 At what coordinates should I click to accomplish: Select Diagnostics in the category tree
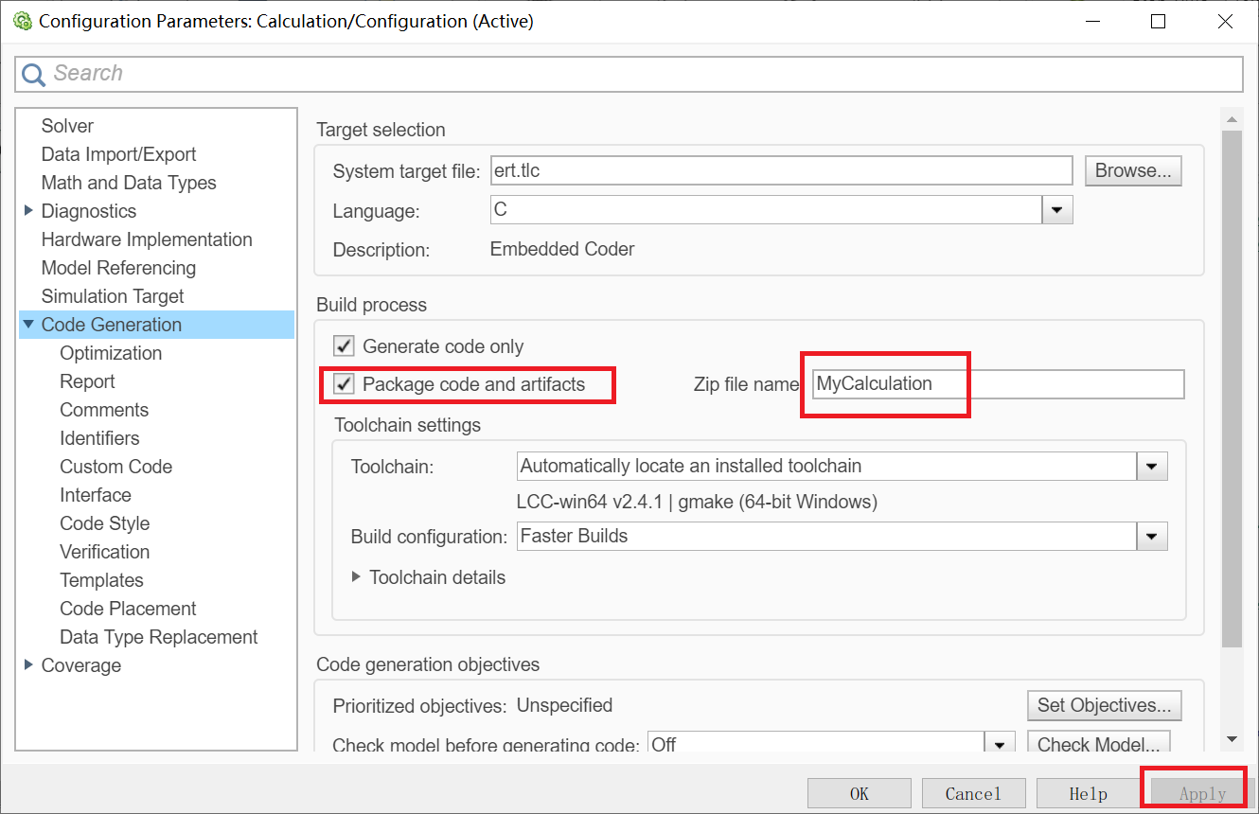[89, 211]
